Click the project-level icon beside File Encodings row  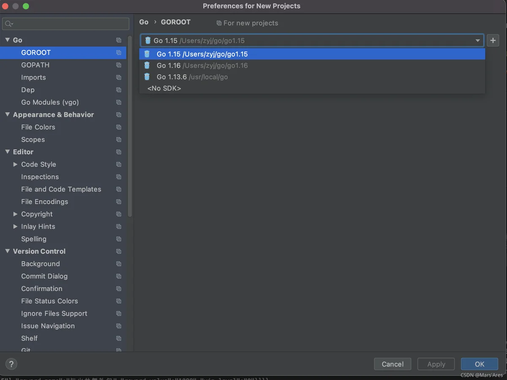tap(119, 202)
